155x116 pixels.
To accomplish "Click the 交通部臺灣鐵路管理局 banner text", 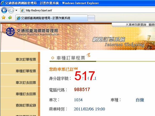I will pyautogui.click(x=37, y=31).
